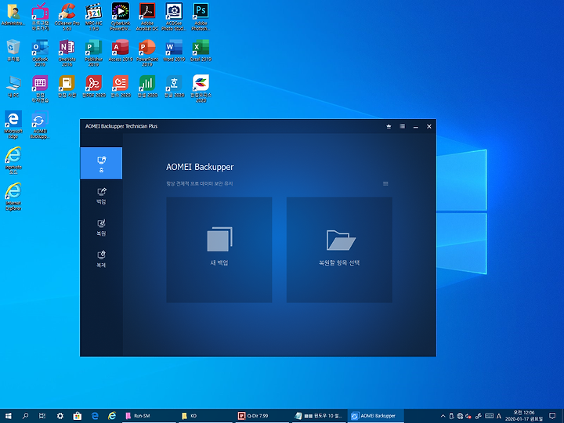564x423 pixels.
Task: Show hidden system tray icons
Action: (x=443, y=416)
